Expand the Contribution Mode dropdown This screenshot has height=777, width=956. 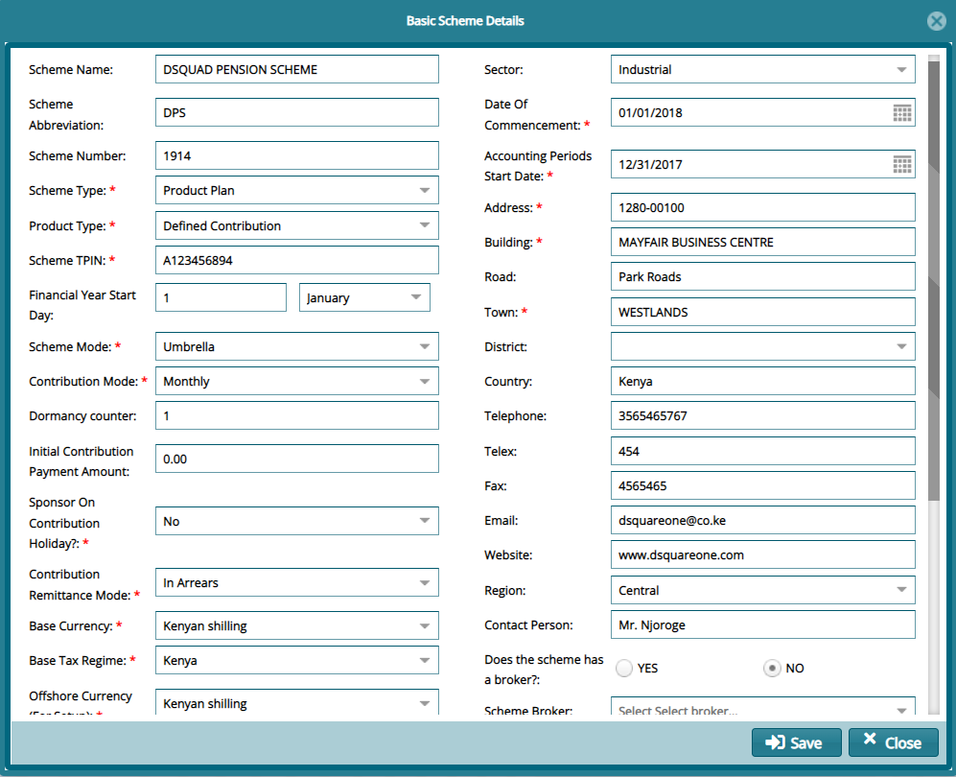click(297, 381)
